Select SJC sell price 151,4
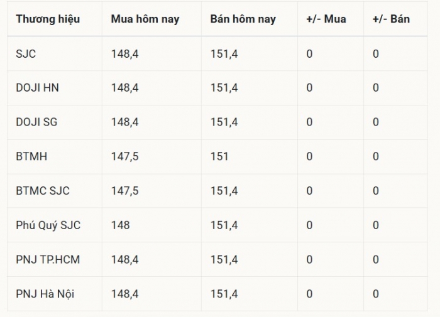The width and height of the screenshot is (440, 317). coord(224,54)
